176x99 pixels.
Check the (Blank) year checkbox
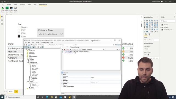[19, 27]
